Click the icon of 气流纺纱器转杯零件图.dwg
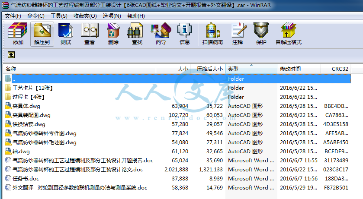 coord(8,133)
